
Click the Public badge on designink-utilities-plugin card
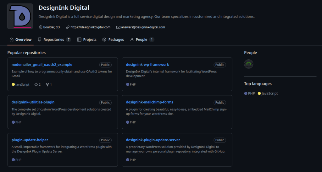105,103
